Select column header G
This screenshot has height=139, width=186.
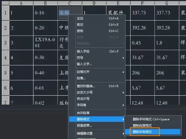[167, 3]
